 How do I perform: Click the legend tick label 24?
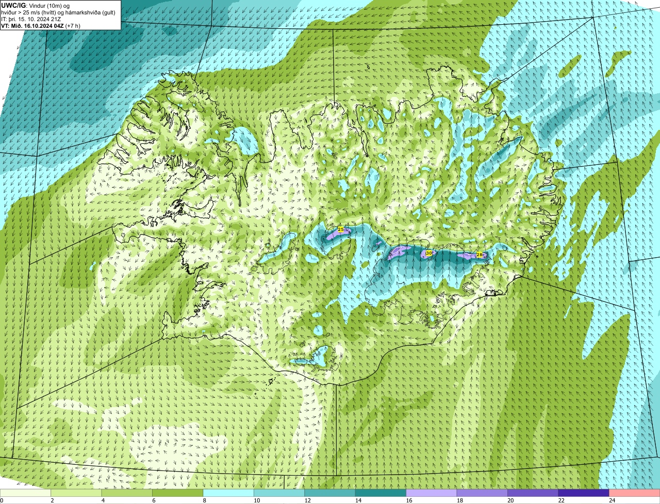[612, 500]
